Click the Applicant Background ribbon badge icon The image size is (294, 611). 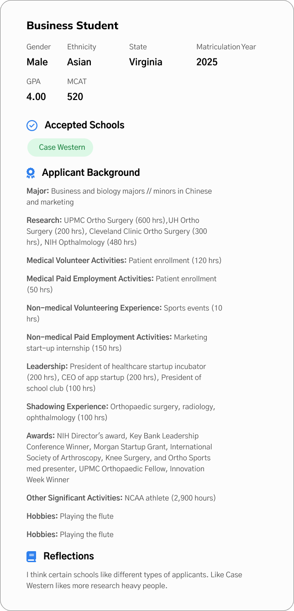pos(31,173)
